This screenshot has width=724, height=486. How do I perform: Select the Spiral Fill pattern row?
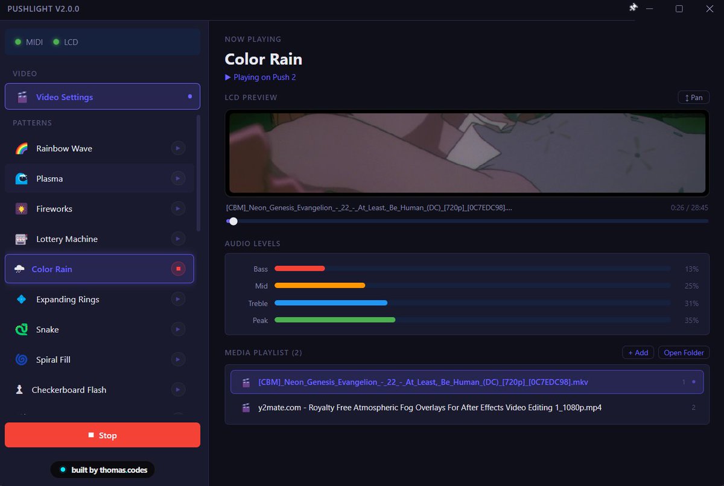click(100, 359)
